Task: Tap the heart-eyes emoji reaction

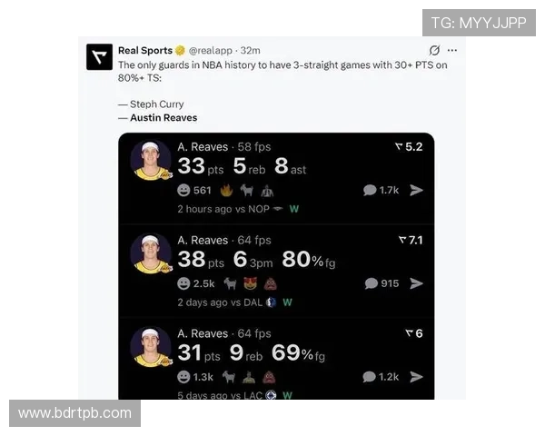Action: click(251, 283)
